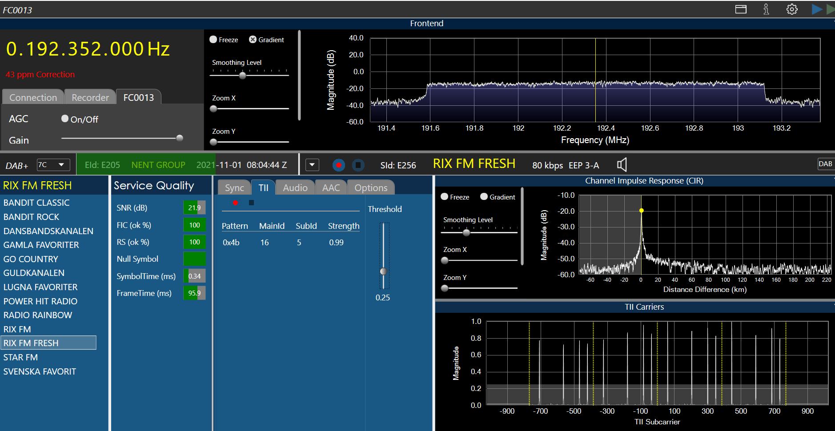Start TII recording with small red dot
Screen dimensions: 835x431
pos(235,203)
